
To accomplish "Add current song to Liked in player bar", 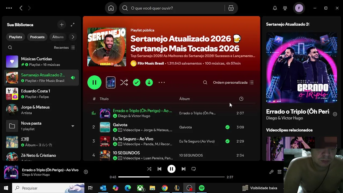I will (86, 172).
